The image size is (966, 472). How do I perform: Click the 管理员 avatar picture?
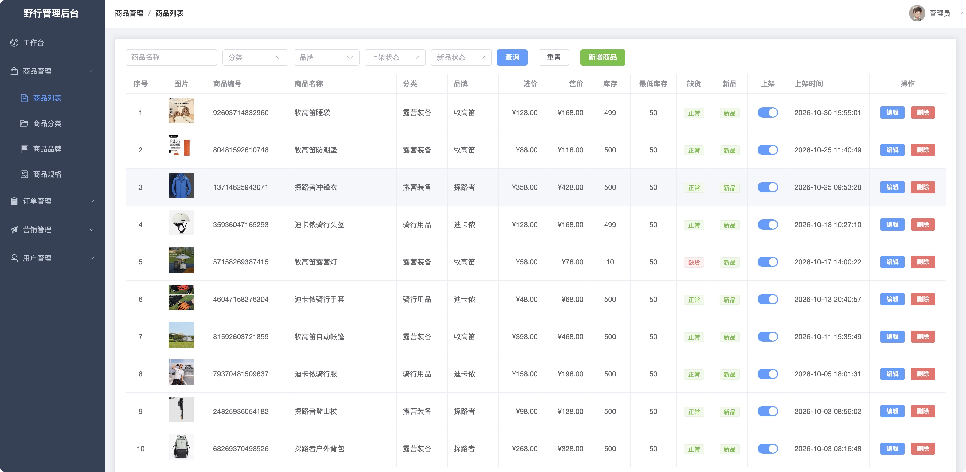[916, 13]
